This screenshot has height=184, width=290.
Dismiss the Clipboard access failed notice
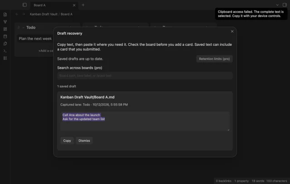tap(251, 14)
